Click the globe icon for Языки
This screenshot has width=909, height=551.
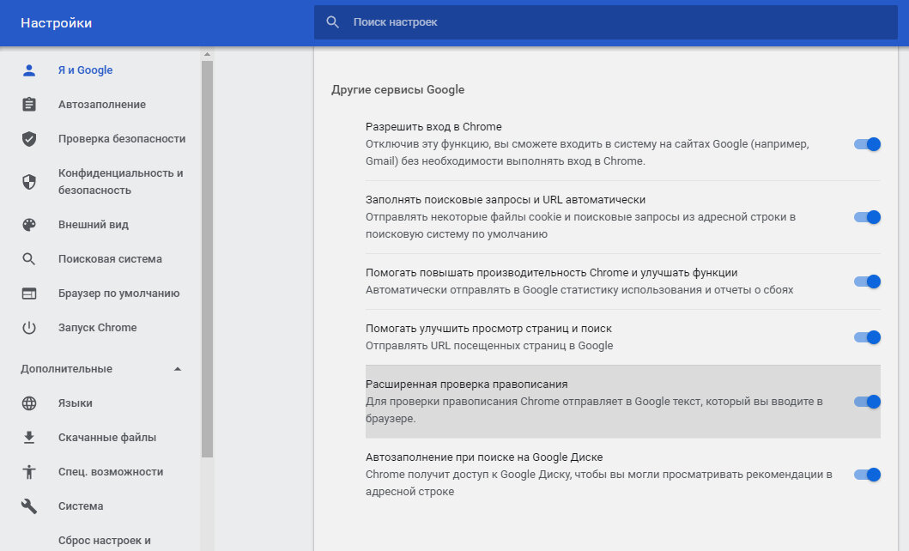click(29, 403)
